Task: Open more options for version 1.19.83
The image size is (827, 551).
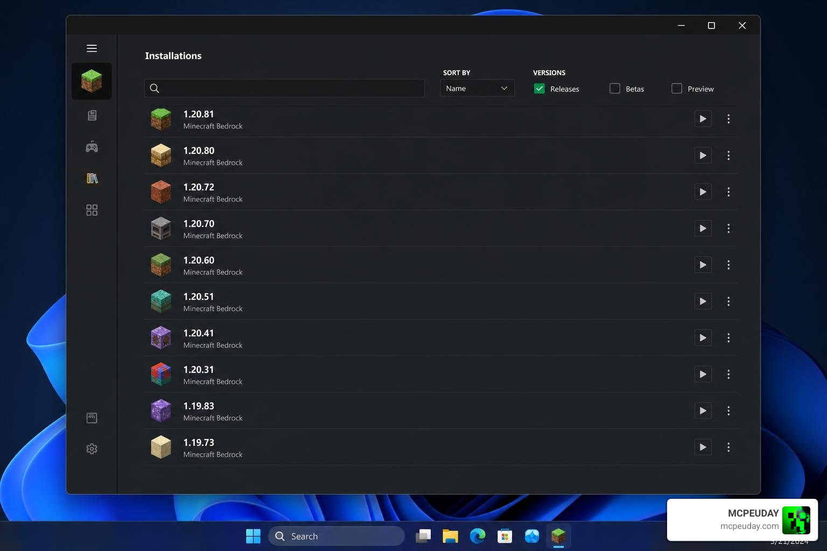Action: tap(728, 411)
